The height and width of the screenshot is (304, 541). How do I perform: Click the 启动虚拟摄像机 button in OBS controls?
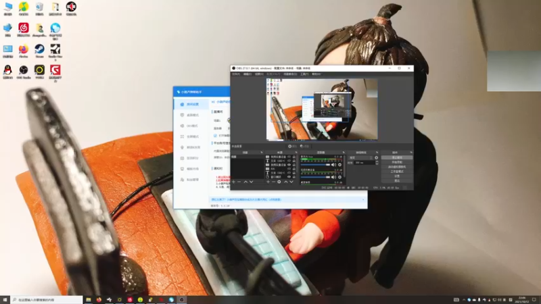coord(397,167)
